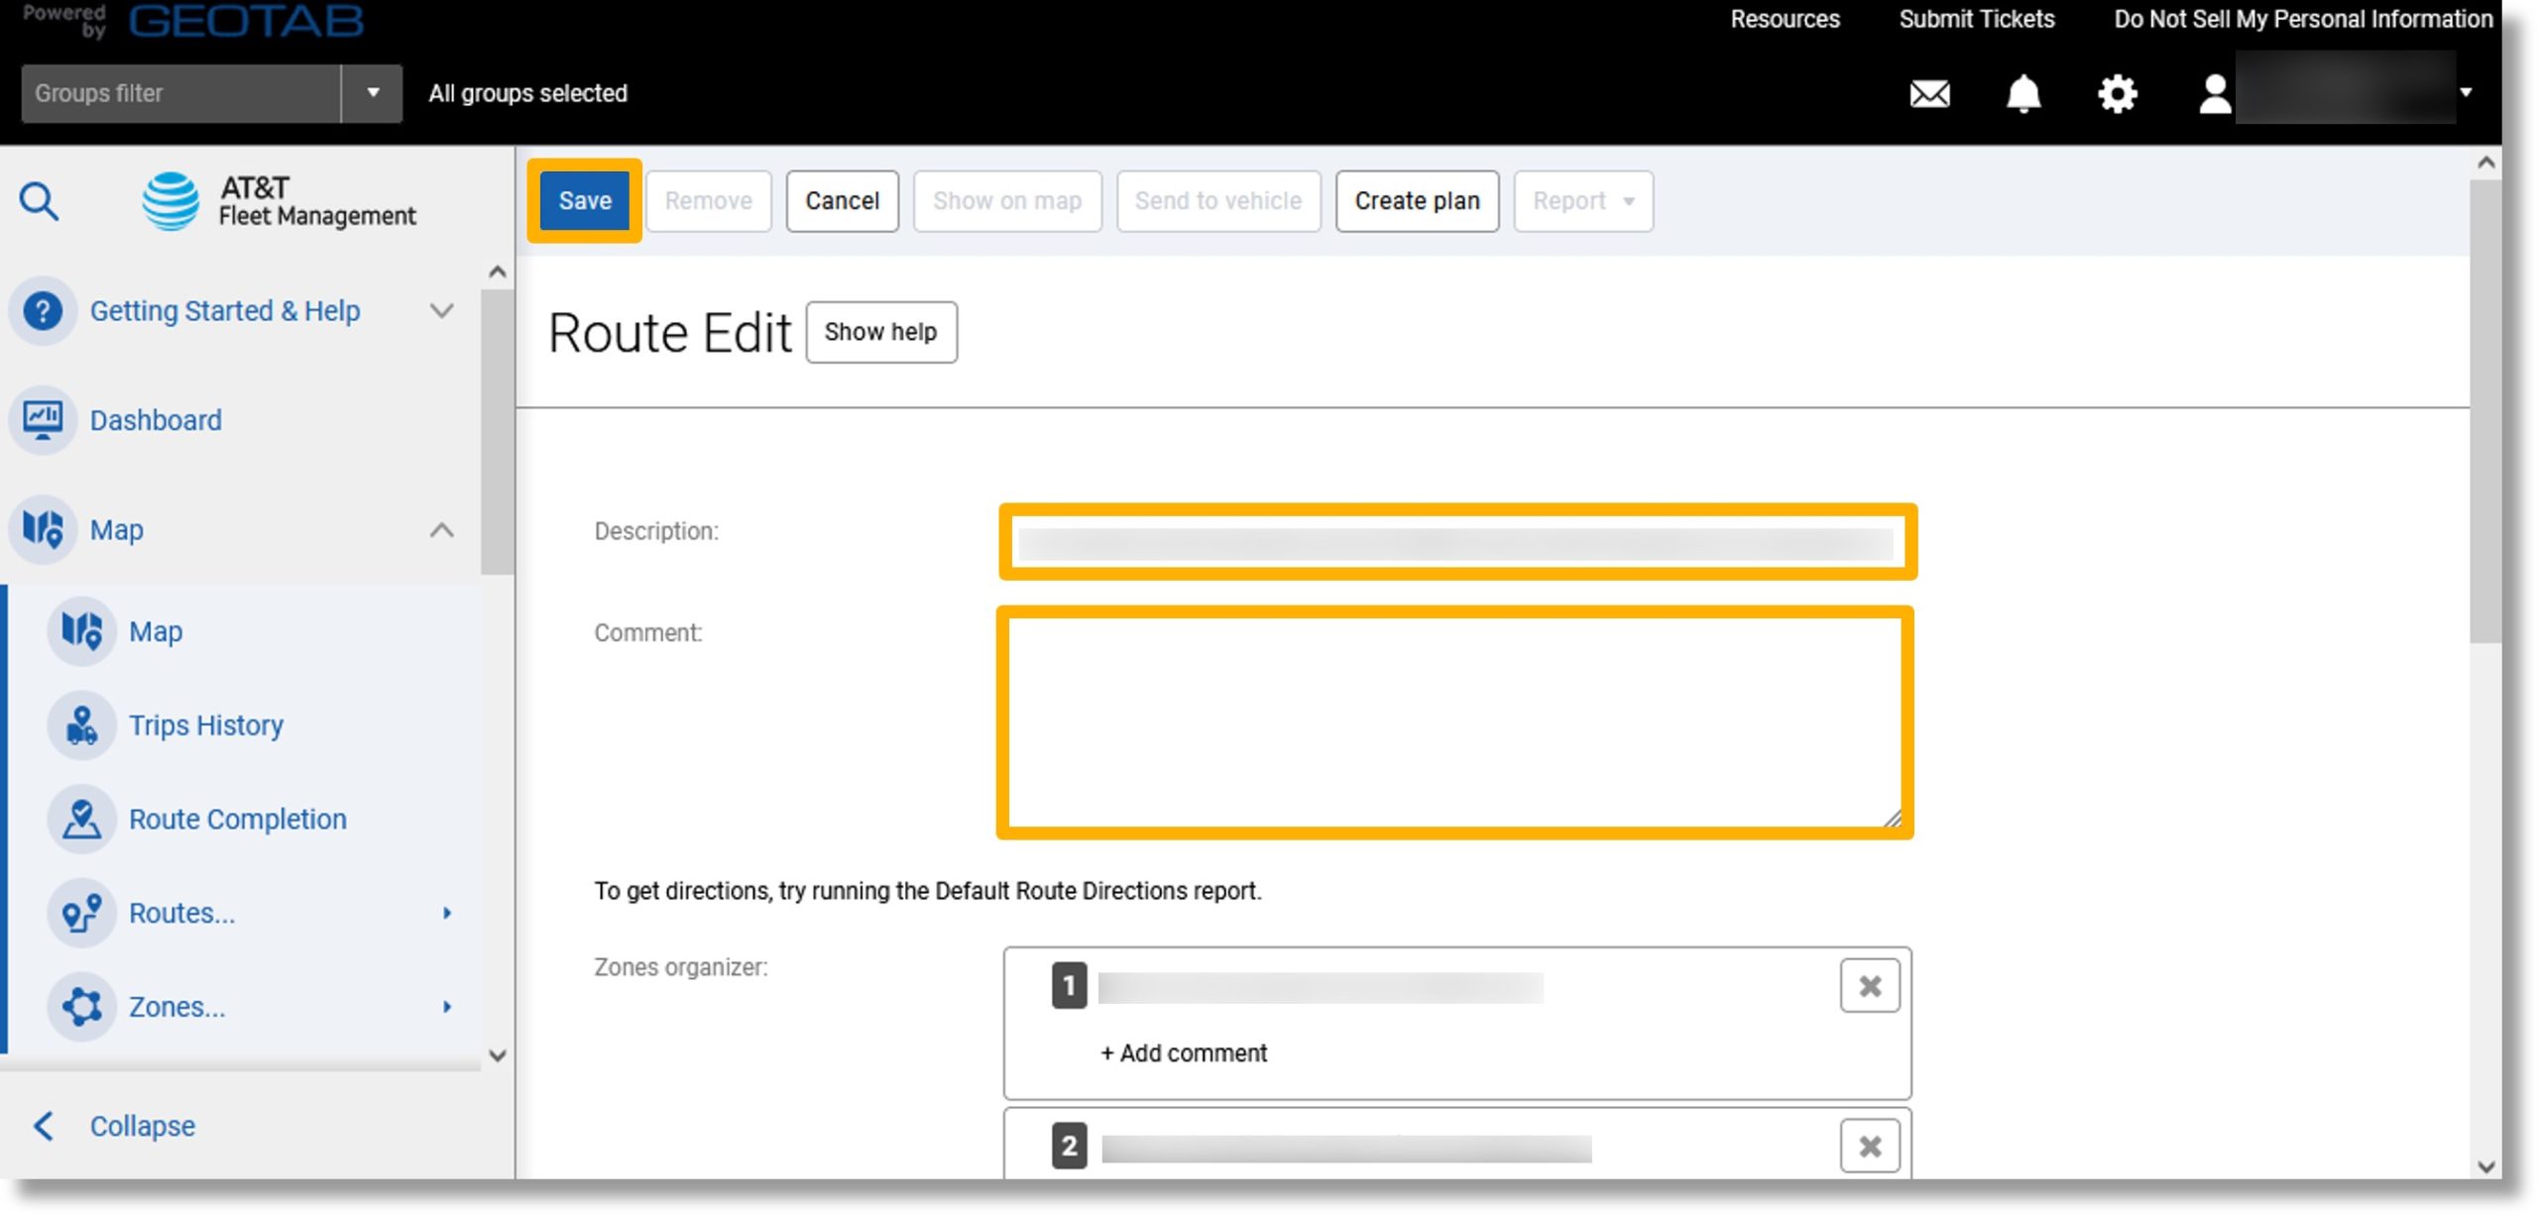Click the Routes navigation icon
Image resolution: width=2538 pixels, height=1215 pixels.
point(82,911)
